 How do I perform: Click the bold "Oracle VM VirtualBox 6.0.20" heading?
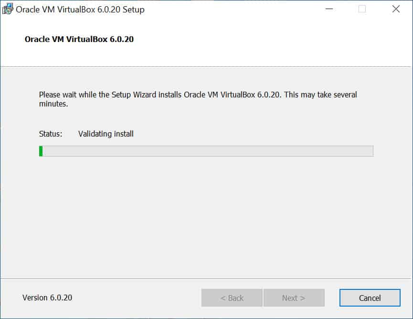click(79, 40)
